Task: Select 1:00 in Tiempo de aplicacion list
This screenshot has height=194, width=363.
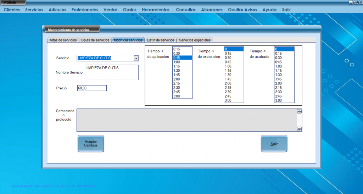Action: point(182,62)
